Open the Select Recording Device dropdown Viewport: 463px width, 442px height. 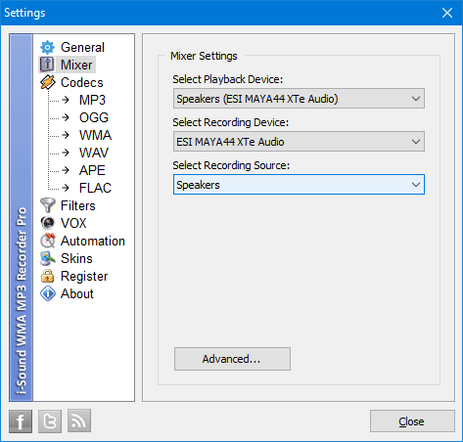click(x=299, y=142)
